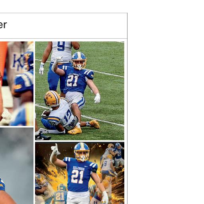
Task: Click the large number 21 in the fiery graphic
Action: coord(77,177)
